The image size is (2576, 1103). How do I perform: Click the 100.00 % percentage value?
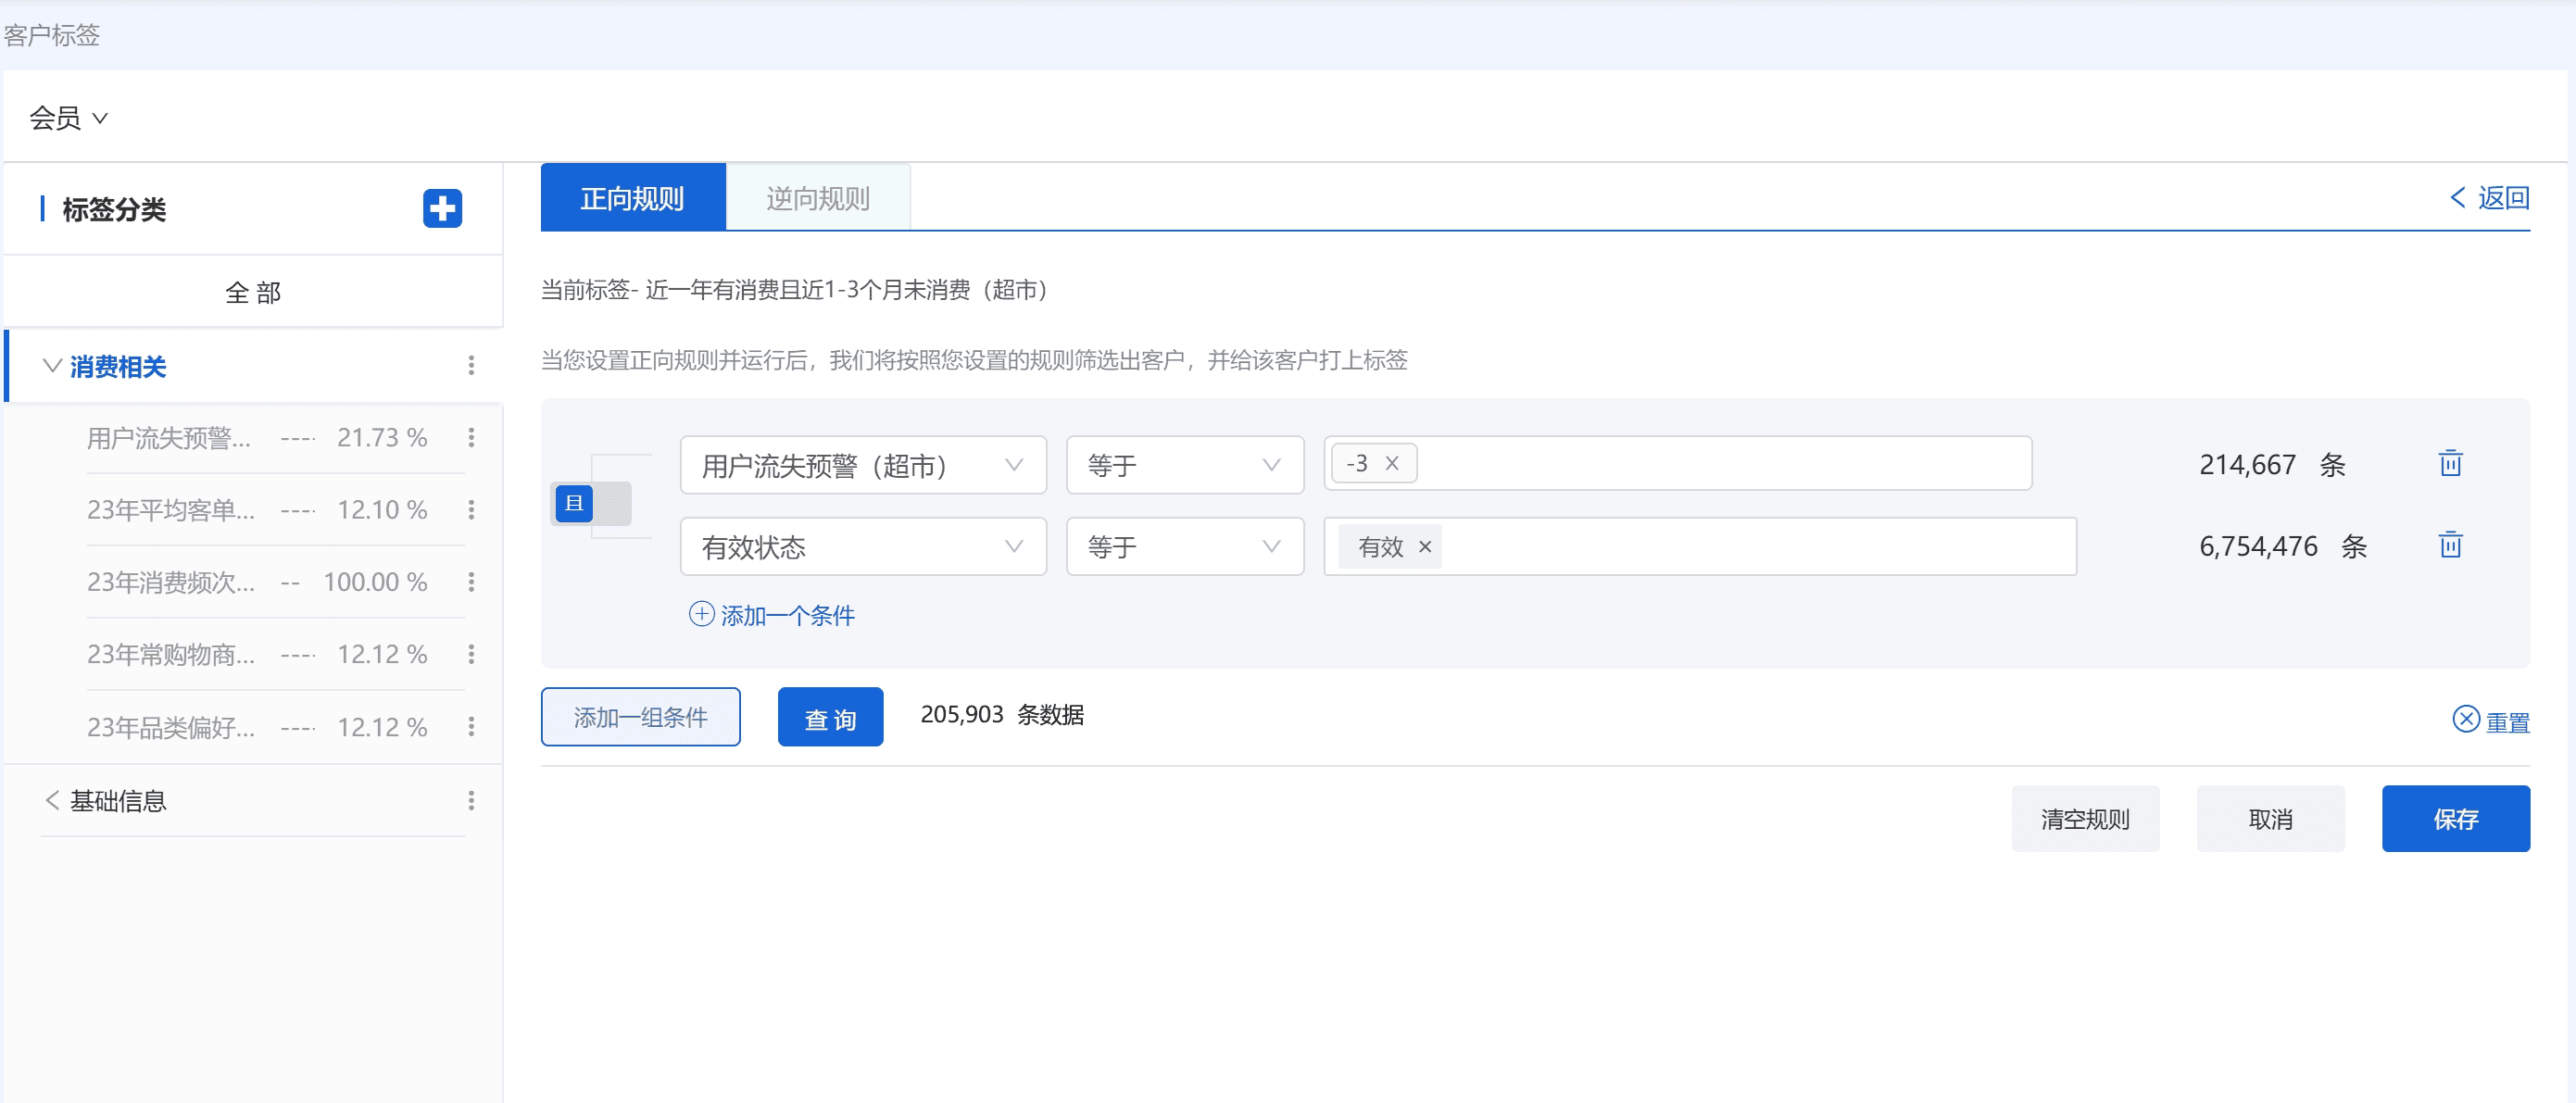[x=375, y=581]
